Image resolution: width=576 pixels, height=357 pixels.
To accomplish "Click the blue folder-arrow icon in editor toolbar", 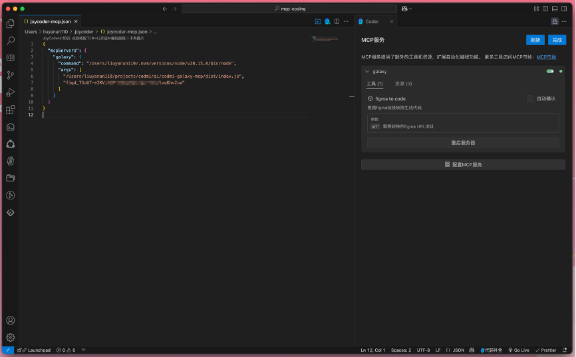I will [318, 21].
